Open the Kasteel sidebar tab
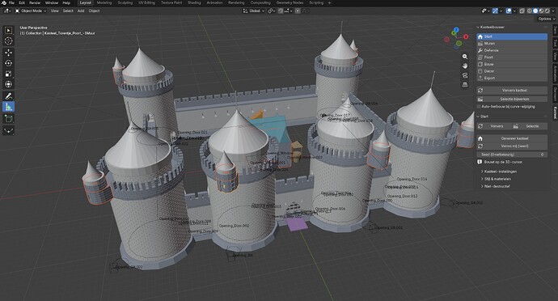The height and width of the screenshot is (301, 558). point(555,113)
